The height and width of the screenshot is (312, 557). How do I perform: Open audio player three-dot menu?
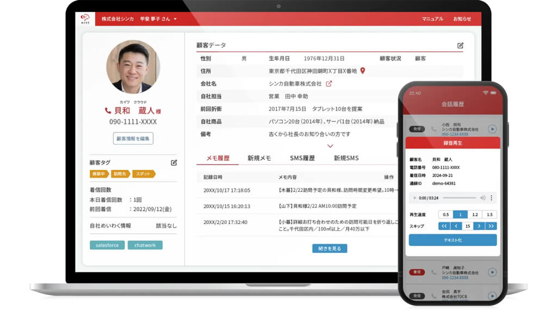point(491,198)
